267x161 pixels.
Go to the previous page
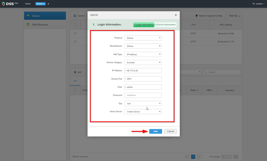187,157
